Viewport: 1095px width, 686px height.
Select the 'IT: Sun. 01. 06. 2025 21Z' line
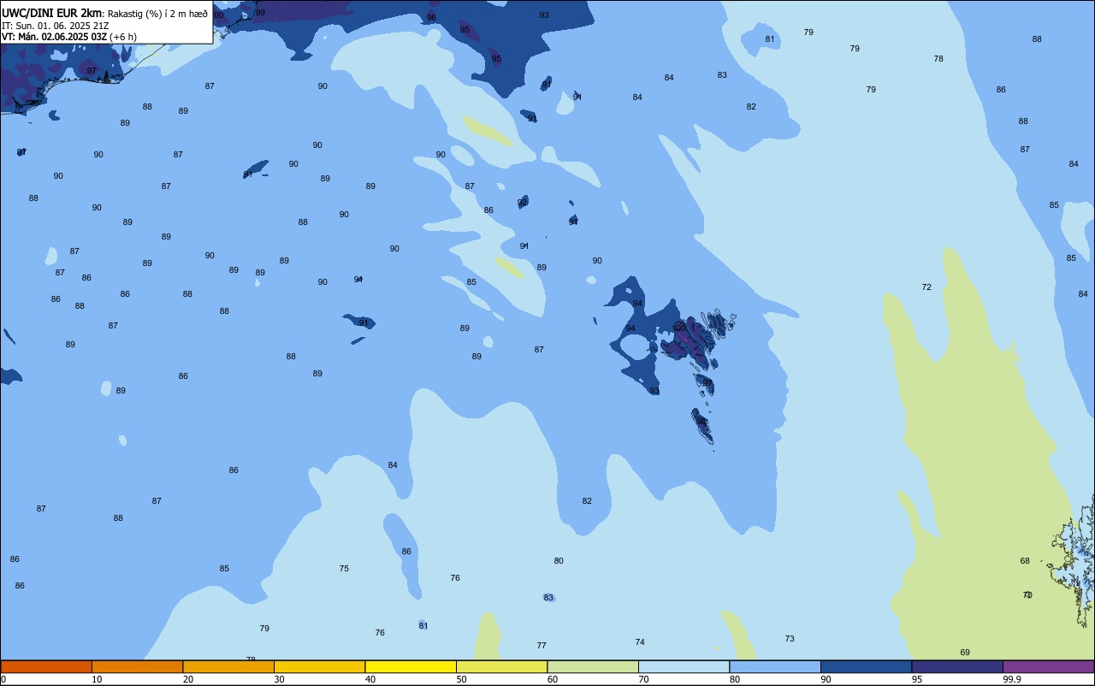[55, 26]
